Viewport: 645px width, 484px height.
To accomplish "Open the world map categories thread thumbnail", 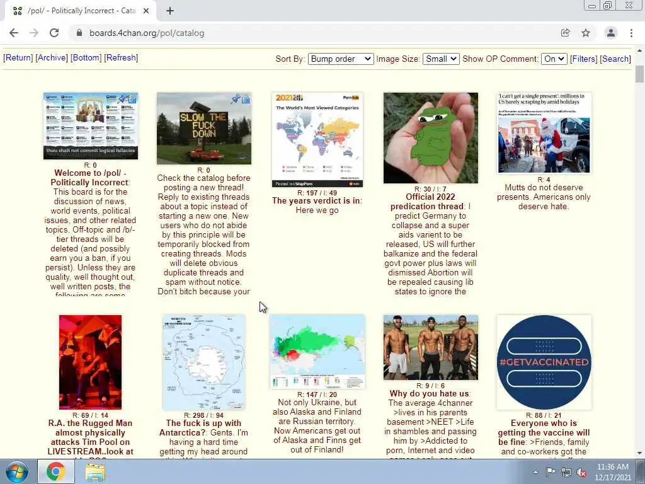I will tap(317, 140).
